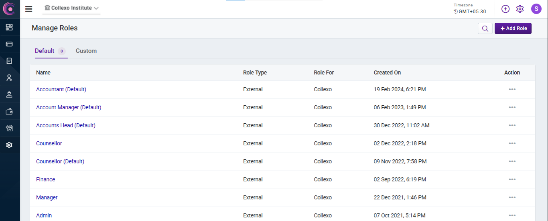
Task: Open actions menu for Finance role
Action: 512,179
